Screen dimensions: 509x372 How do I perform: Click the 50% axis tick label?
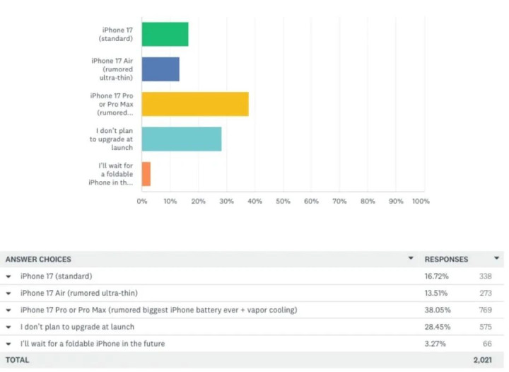coord(283,202)
